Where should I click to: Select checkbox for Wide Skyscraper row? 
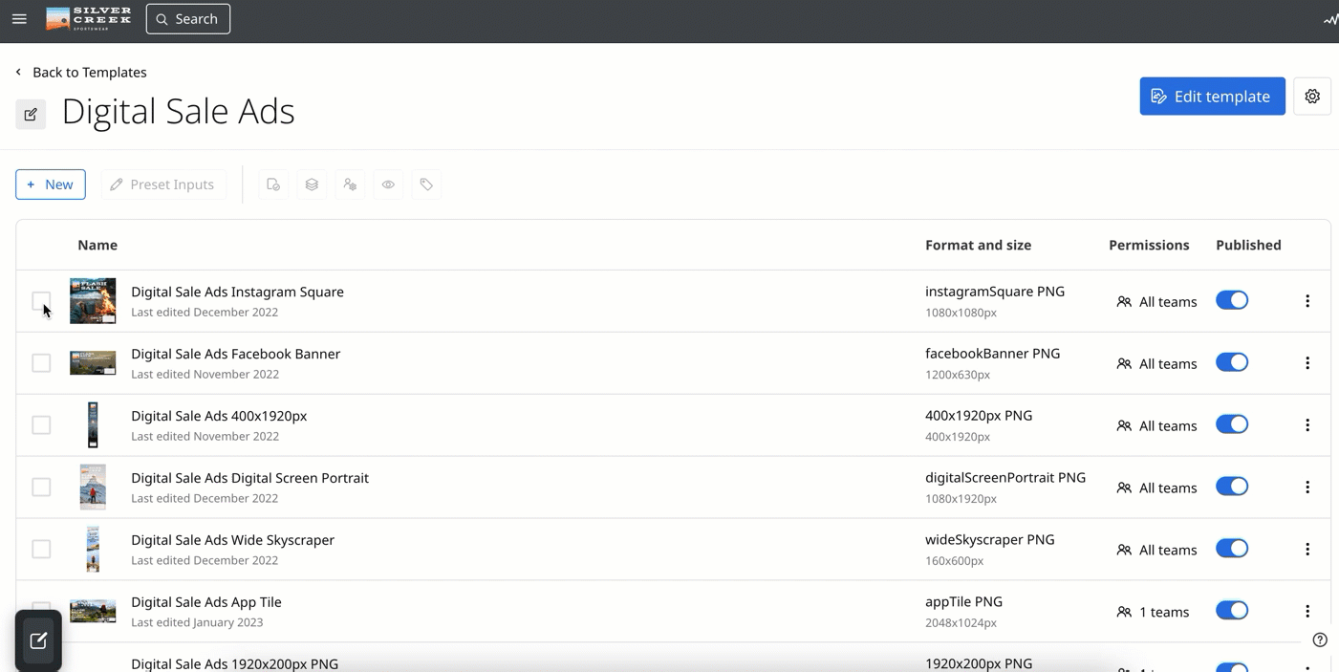tap(41, 550)
